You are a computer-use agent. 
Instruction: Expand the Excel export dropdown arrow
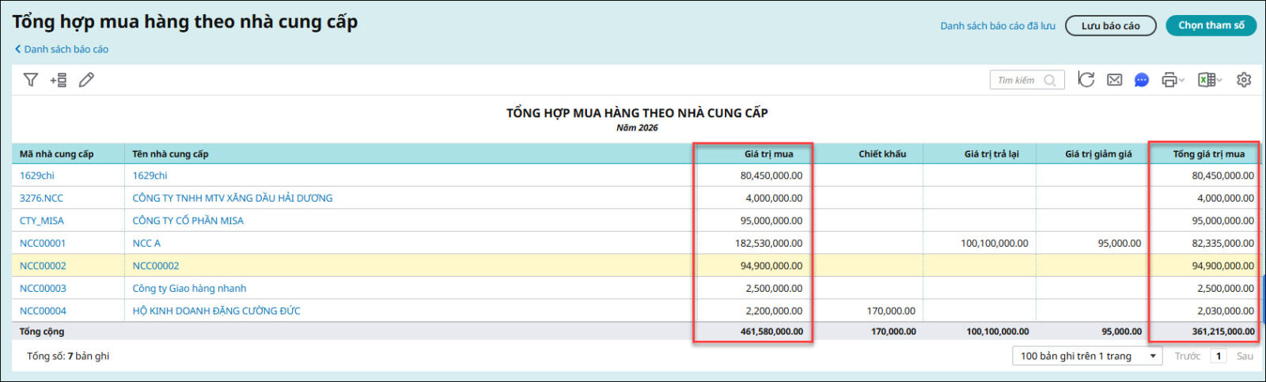click(1219, 81)
